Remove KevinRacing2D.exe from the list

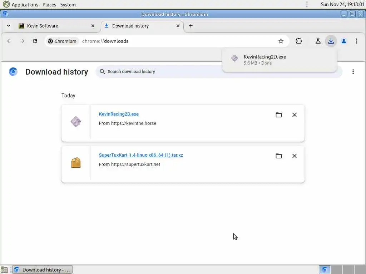[x=295, y=115]
